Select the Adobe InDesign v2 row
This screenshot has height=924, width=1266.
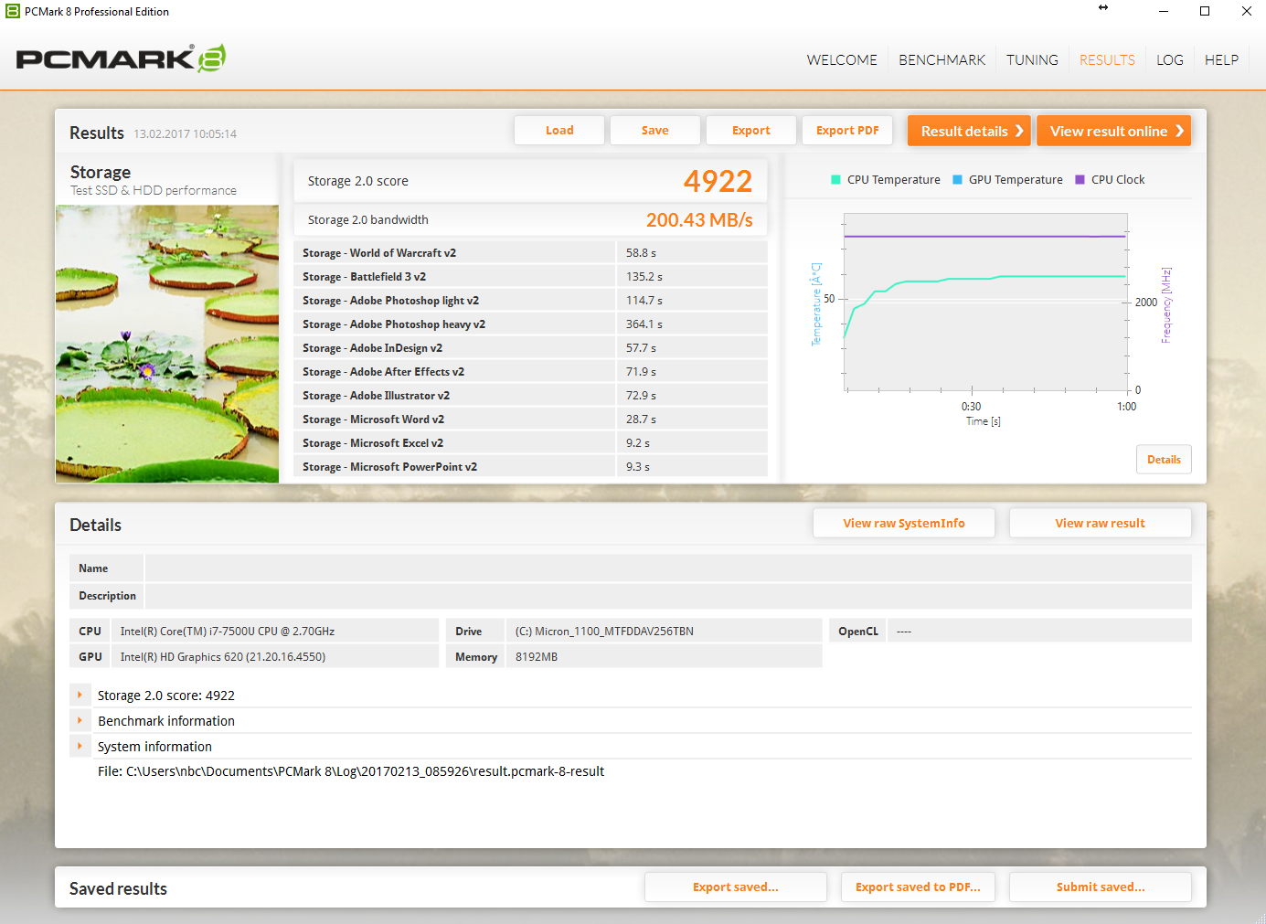click(530, 348)
